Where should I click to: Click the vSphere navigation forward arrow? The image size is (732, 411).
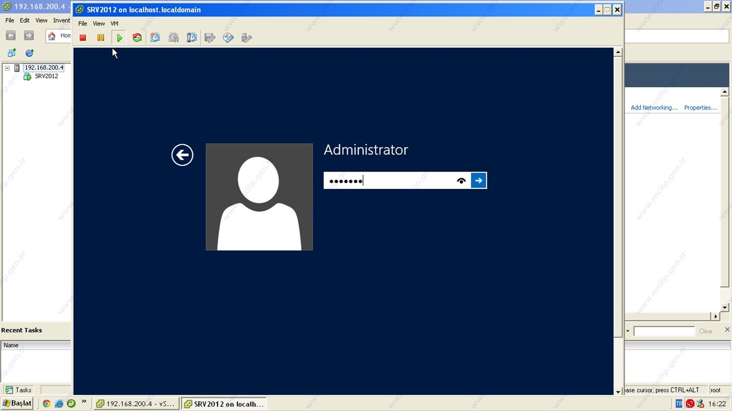click(29, 36)
